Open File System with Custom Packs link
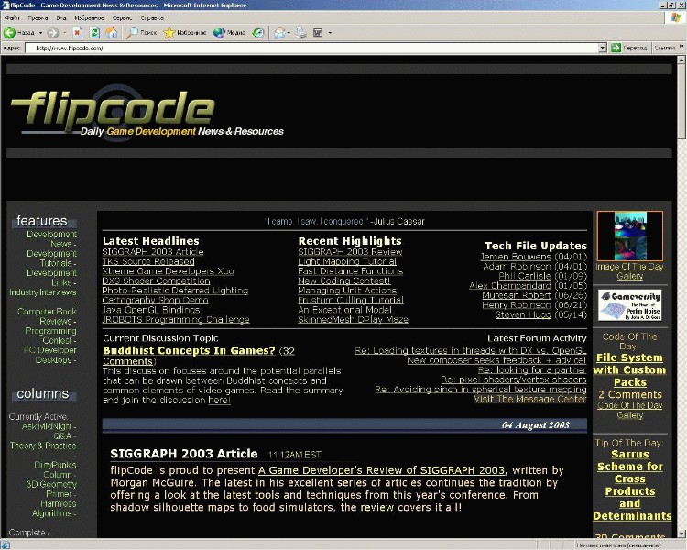The image size is (687, 550). (629, 369)
